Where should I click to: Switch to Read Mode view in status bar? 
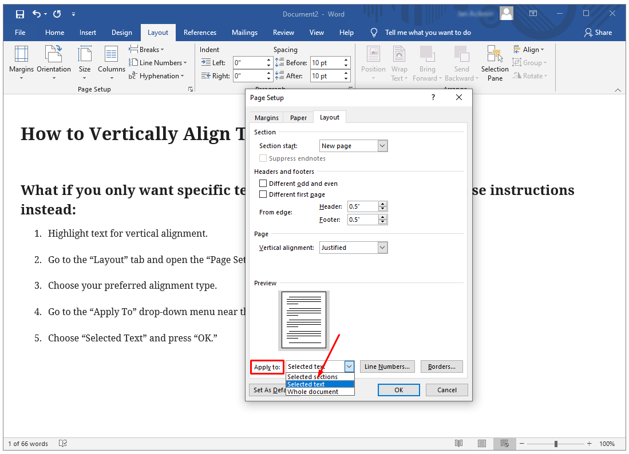click(459, 444)
